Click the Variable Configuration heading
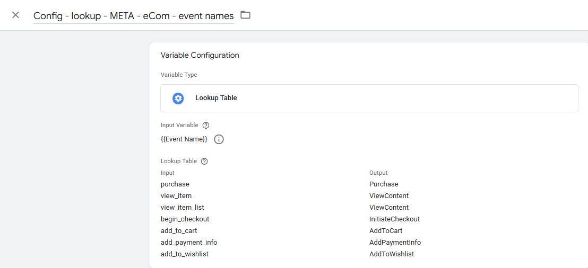 (x=200, y=56)
